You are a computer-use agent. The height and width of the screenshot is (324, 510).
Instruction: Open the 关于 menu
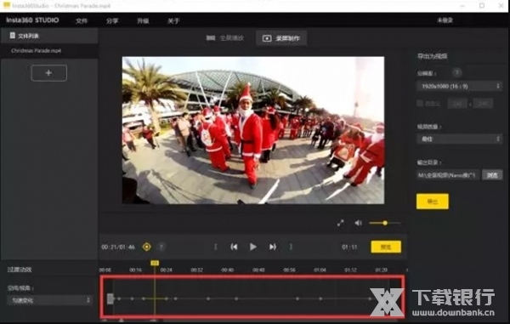pos(173,20)
